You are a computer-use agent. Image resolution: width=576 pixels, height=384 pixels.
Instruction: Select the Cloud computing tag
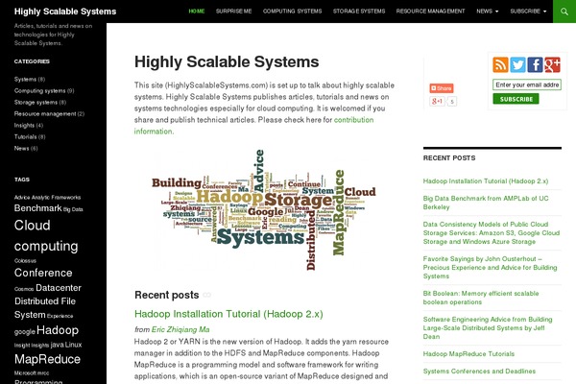(x=46, y=235)
